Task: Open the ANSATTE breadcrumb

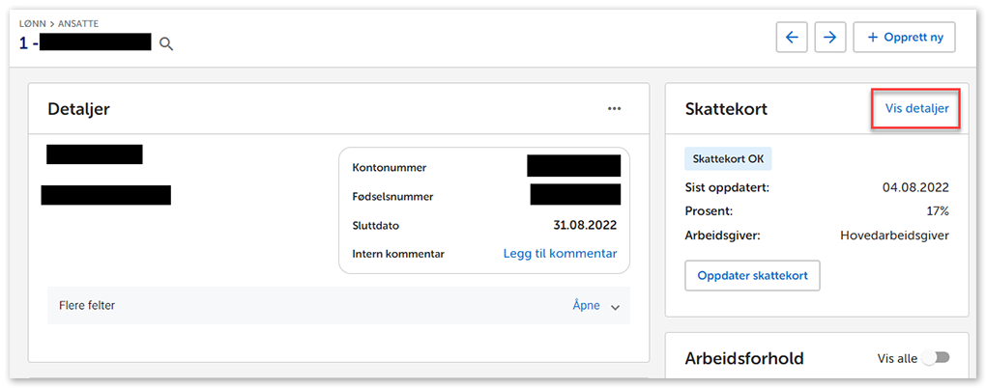Action: tap(77, 23)
